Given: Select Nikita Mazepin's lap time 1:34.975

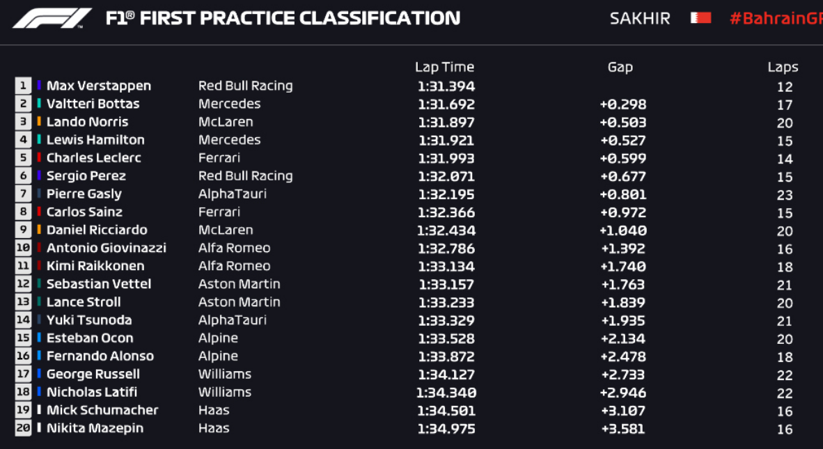Looking at the screenshot, I should point(446,428).
